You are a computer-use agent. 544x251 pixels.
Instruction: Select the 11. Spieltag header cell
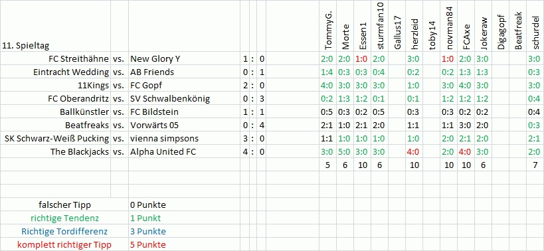55,27
